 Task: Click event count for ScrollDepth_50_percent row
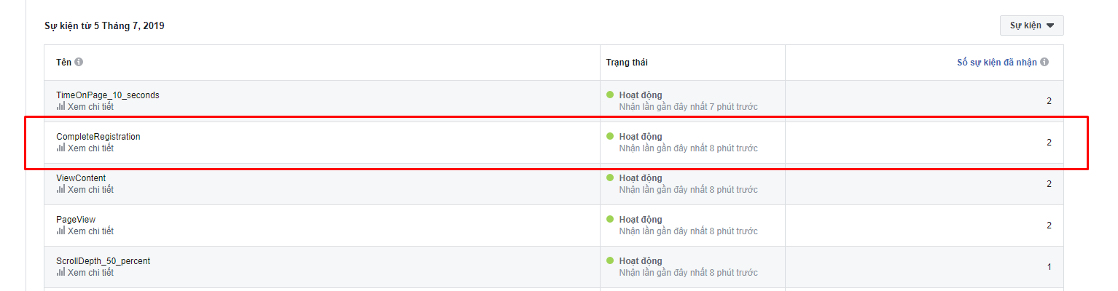(x=1049, y=267)
